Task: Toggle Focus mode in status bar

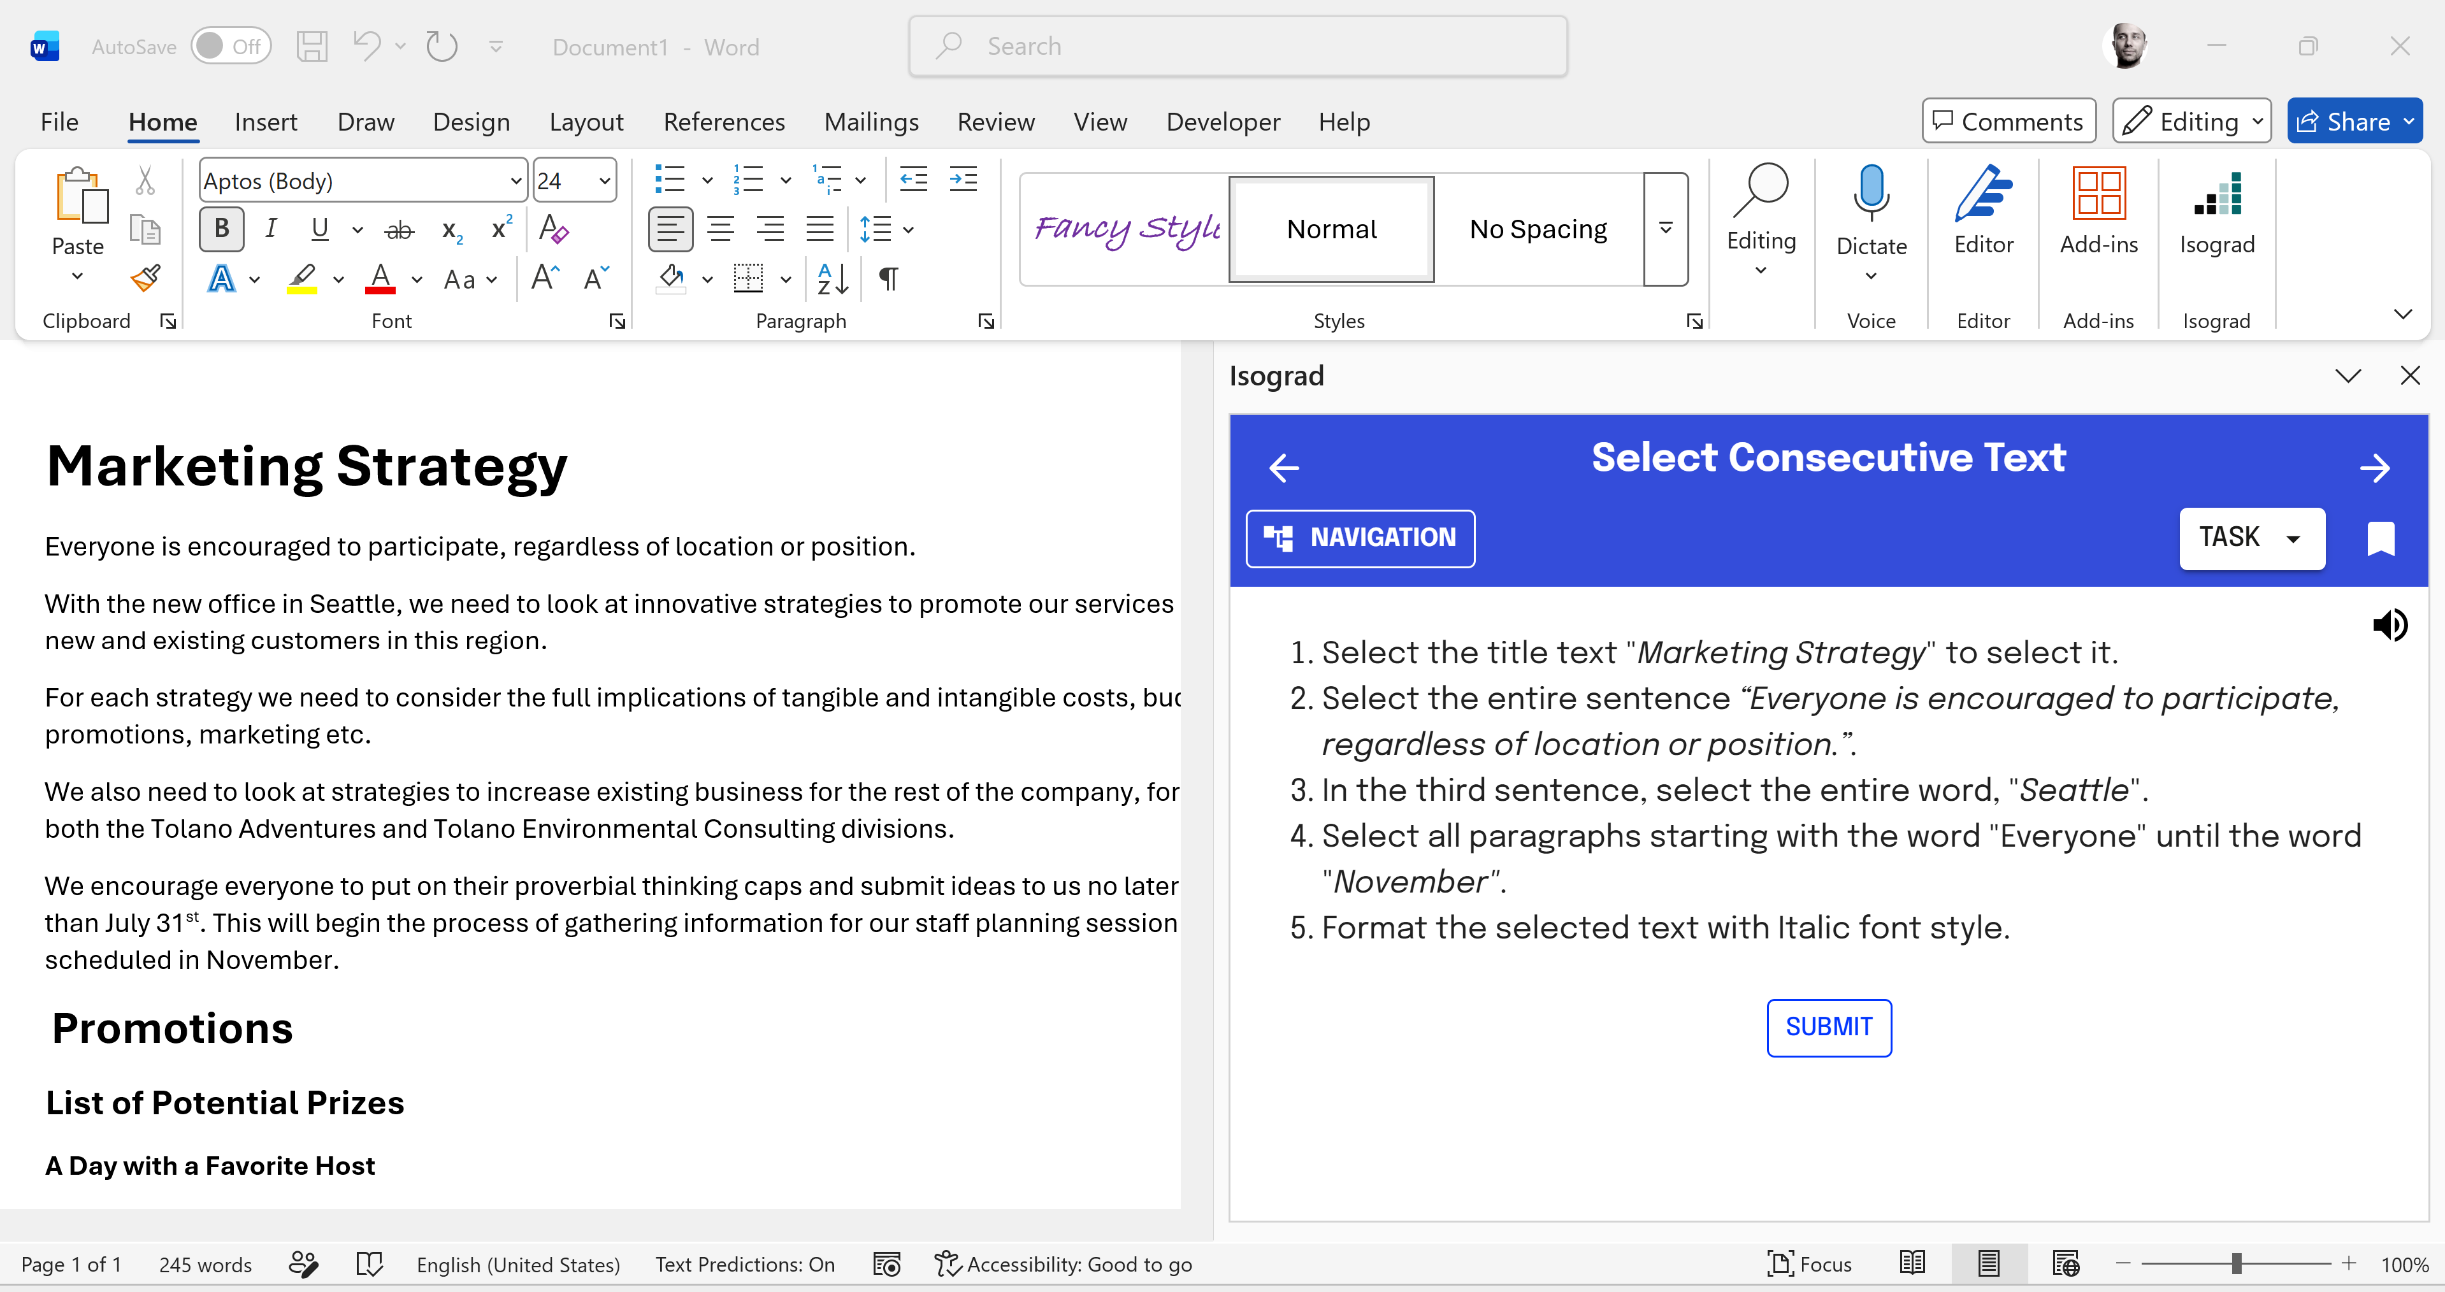Action: (1810, 1263)
